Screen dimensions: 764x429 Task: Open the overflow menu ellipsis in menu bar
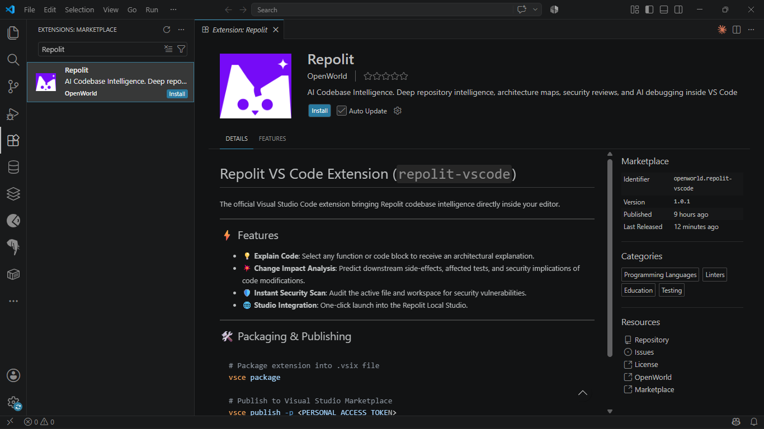click(x=173, y=9)
